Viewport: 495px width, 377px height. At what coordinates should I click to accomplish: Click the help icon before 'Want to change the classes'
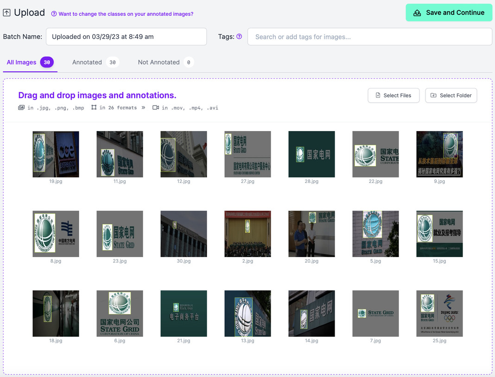click(54, 14)
